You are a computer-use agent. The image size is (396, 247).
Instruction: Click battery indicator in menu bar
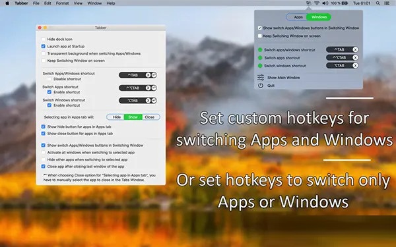click(340, 3)
